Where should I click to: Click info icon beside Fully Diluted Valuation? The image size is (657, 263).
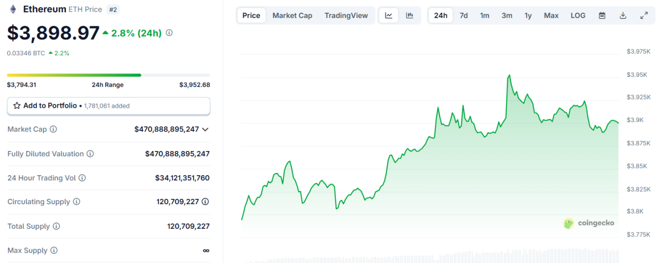coord(90,154)
